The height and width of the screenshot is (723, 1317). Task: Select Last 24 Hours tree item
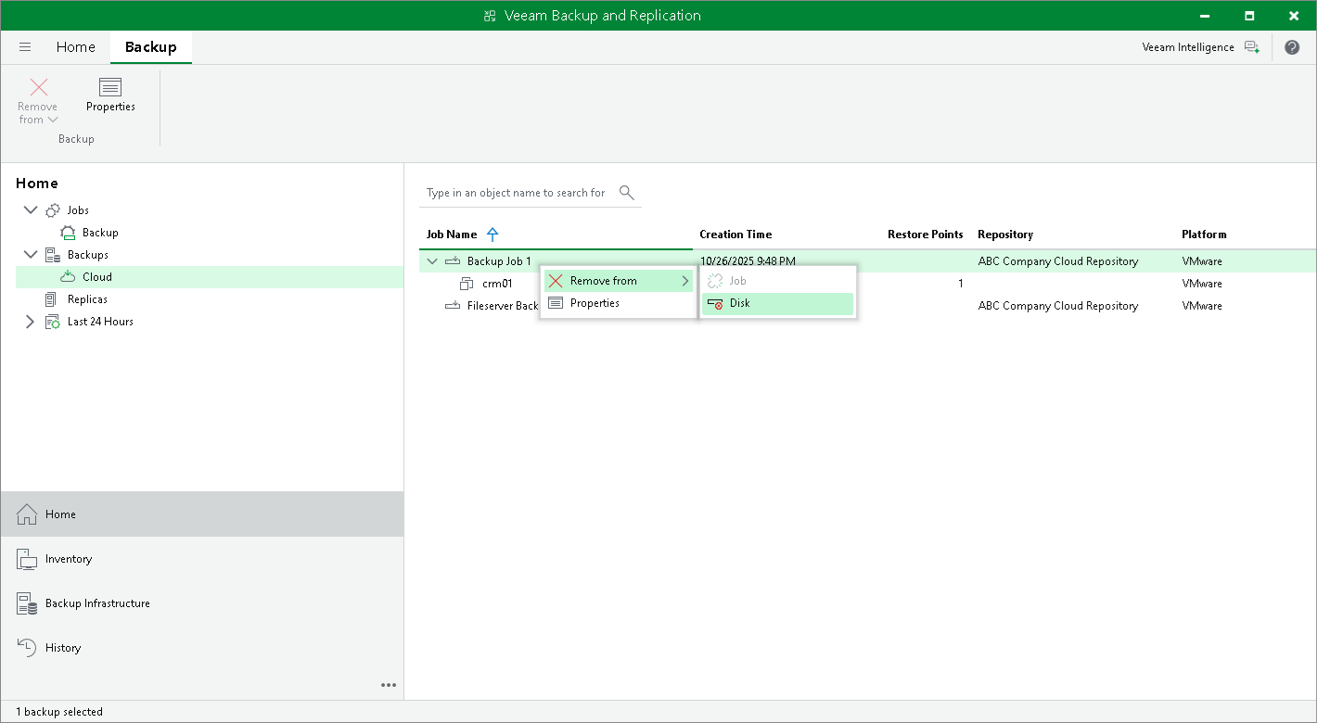100,322
